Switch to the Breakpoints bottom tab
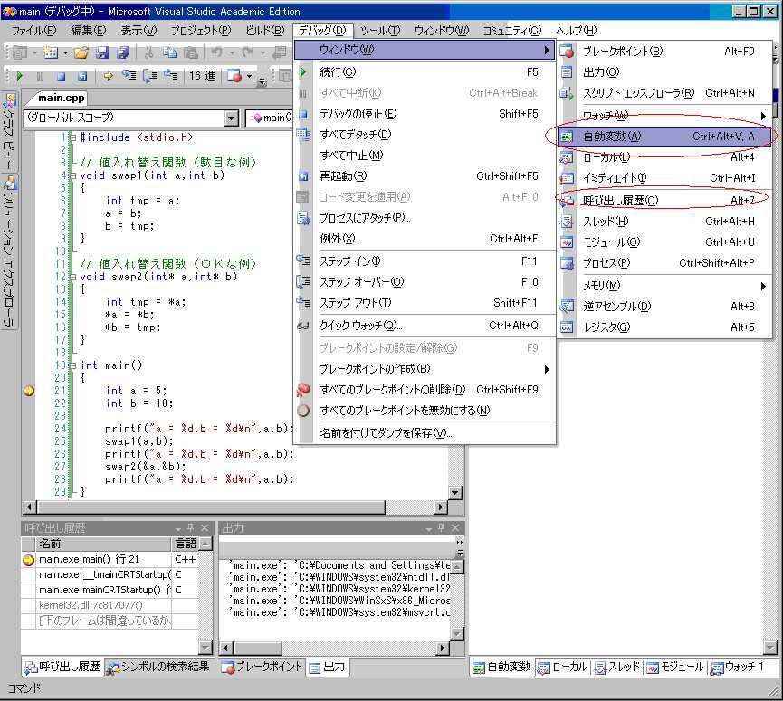The image size is (783, 701). (x=262, y=667)
